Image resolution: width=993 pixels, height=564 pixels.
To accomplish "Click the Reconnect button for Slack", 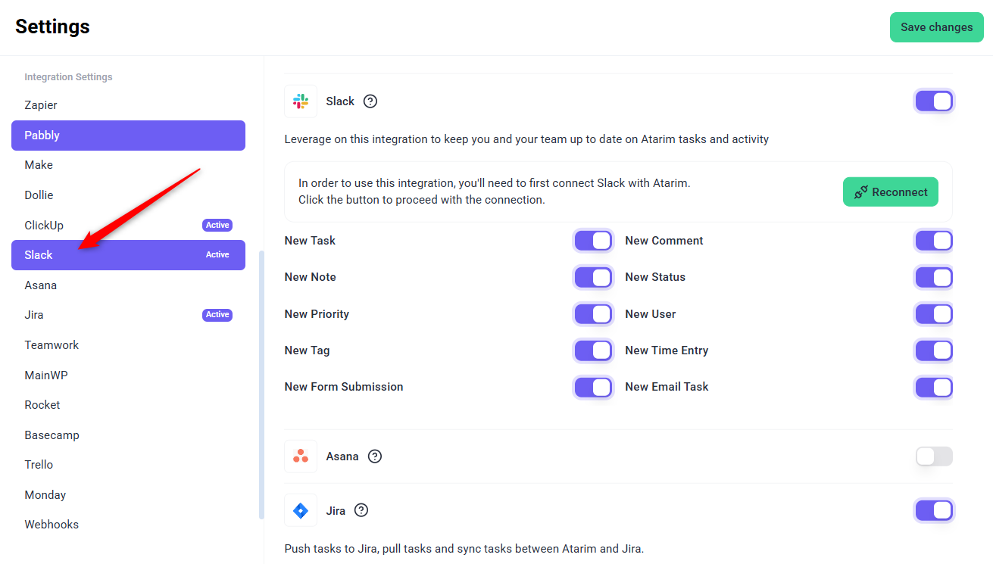I will tap(890, 192).
